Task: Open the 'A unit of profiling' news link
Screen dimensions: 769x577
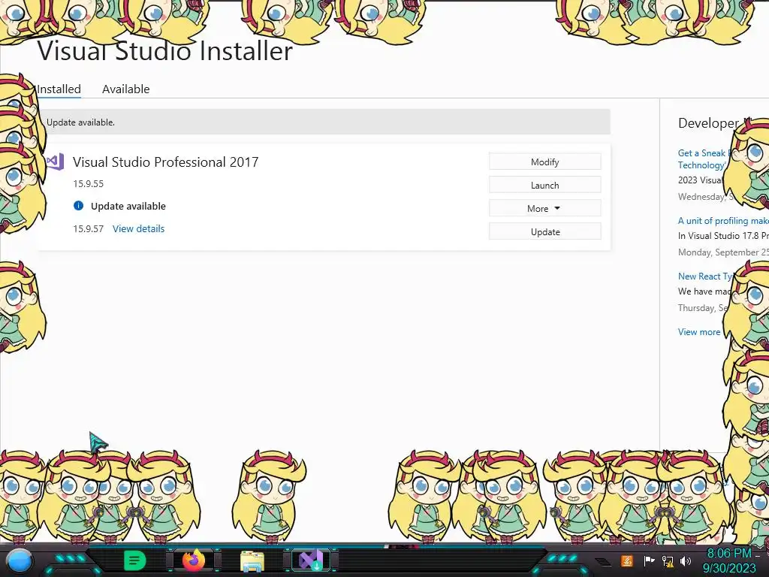Action: 723,221
